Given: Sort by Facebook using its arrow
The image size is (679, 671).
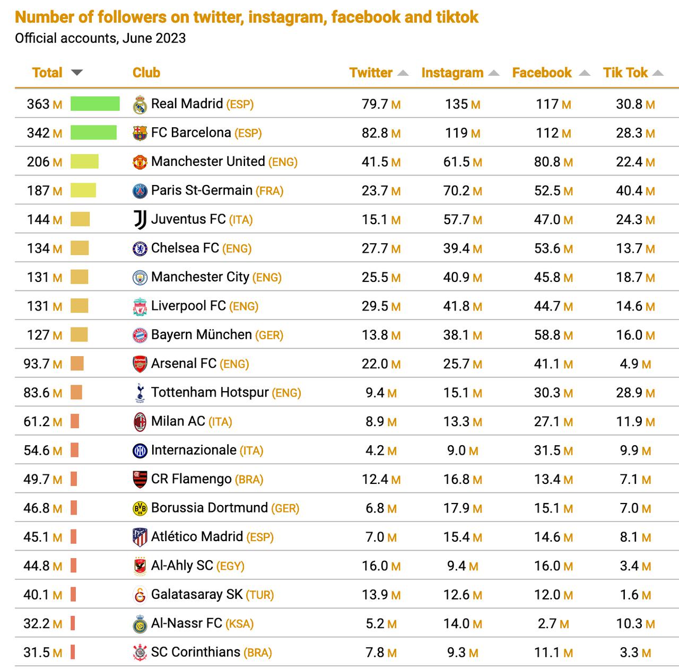Looking at the screenshot, I should (585, 73).
